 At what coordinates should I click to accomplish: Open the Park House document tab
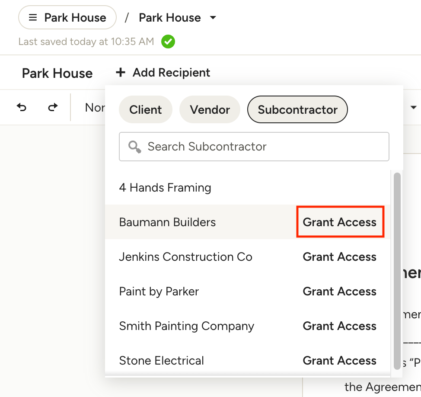point(57,73)
